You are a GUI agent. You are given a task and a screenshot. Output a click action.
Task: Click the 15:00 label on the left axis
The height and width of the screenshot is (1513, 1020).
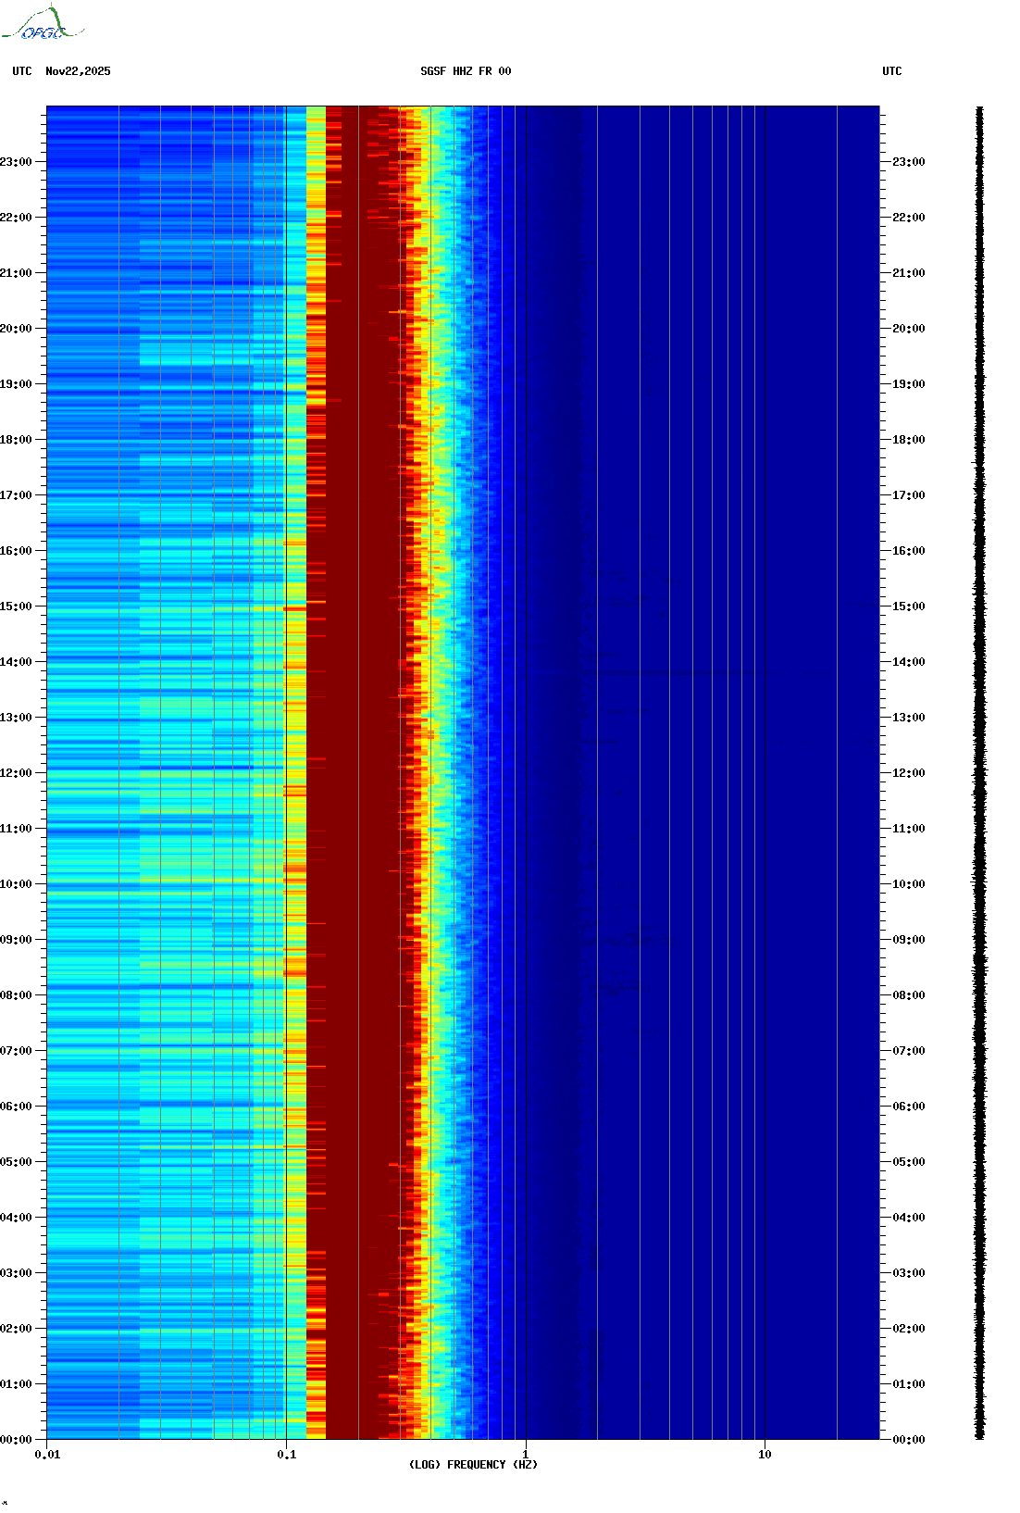pos(17,606)
